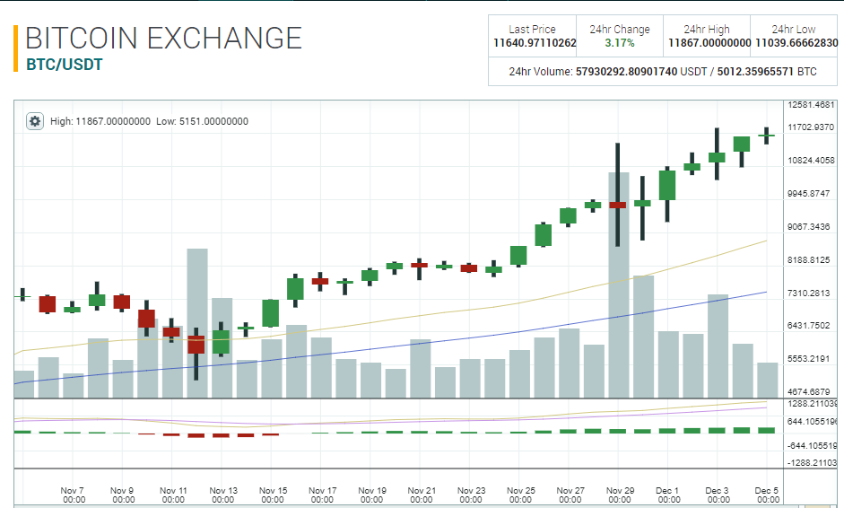The height and width of the screenshot is (508, 844).
Task: Open chart settings via gear icon
Action: [x=35, y=121]
